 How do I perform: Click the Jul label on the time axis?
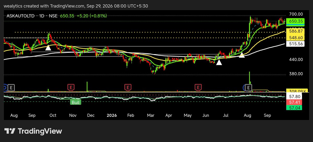click(226, 115)
